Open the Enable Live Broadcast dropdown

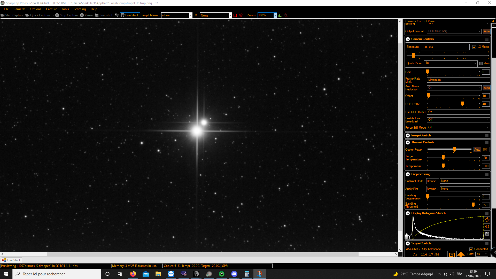(458, 120)
